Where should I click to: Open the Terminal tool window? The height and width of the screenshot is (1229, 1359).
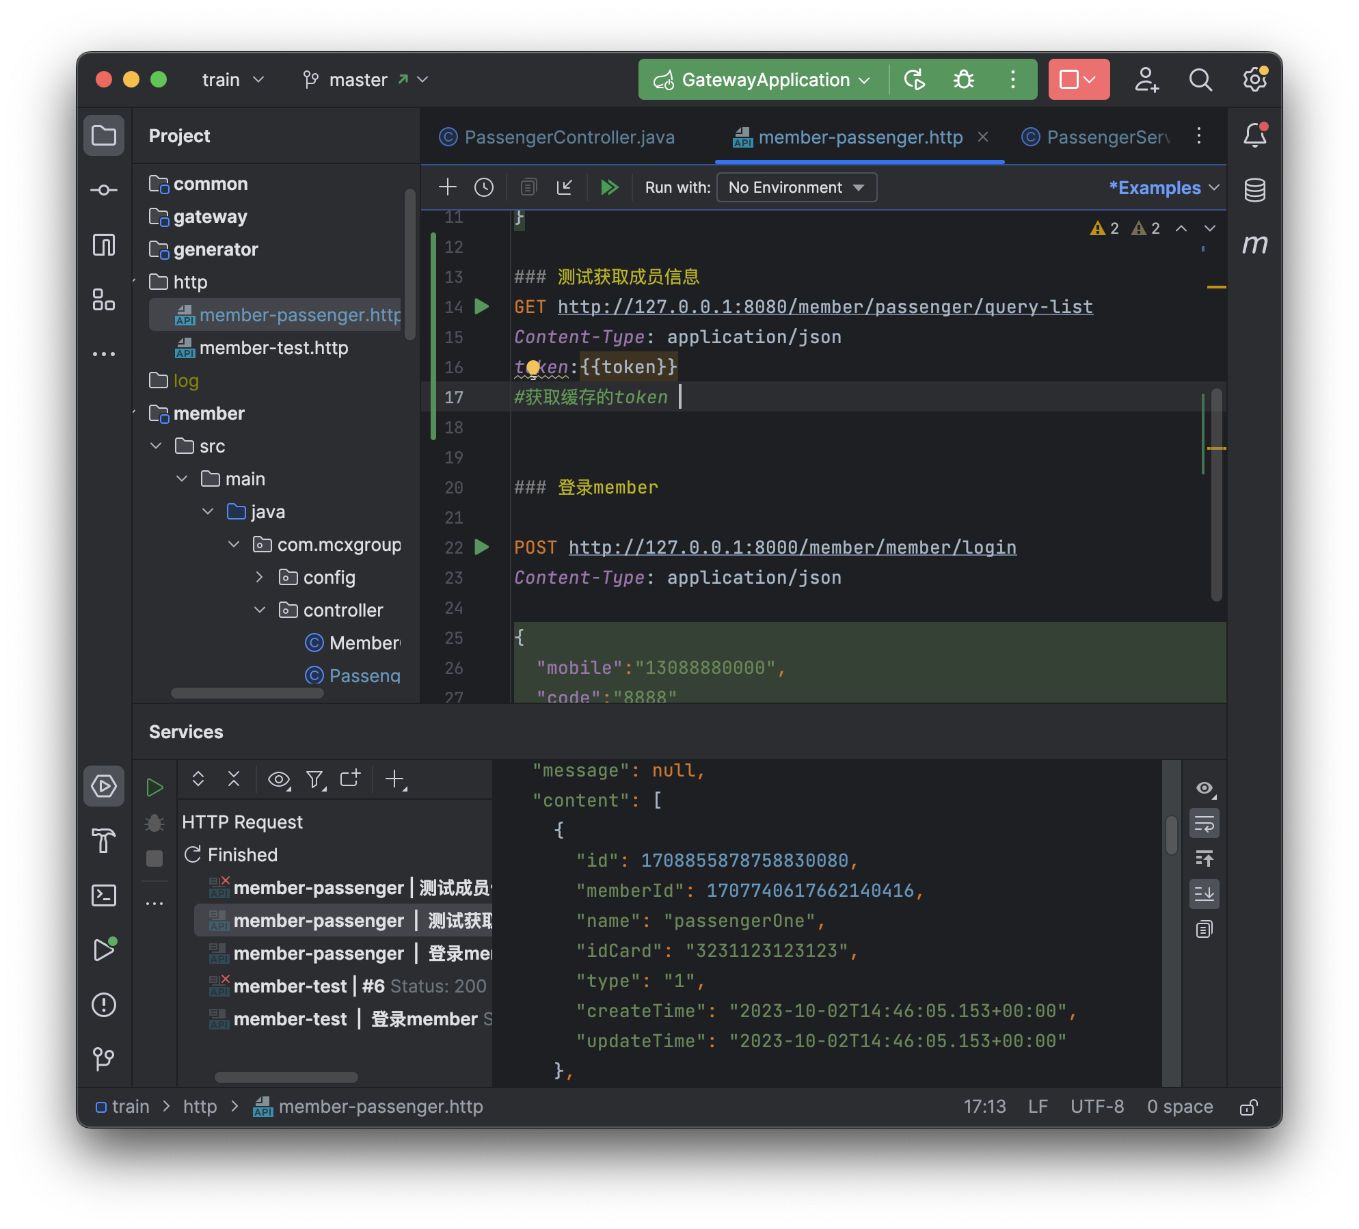click(x=104, y=895)
